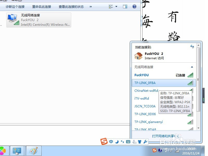Viewport: 208px width, 156px height.
Task: Open the network connections taskbar button
Action: click(x=17, y=151)
